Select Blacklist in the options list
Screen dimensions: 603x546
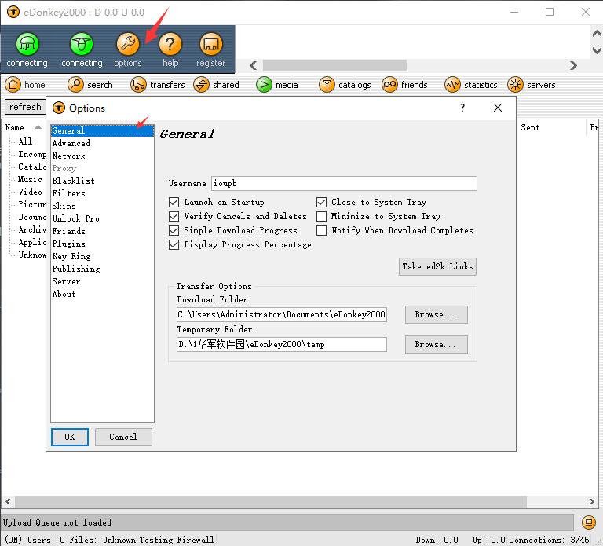102,181
